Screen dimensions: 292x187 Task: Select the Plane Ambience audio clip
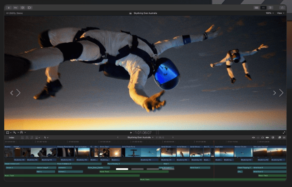point(80,164)
